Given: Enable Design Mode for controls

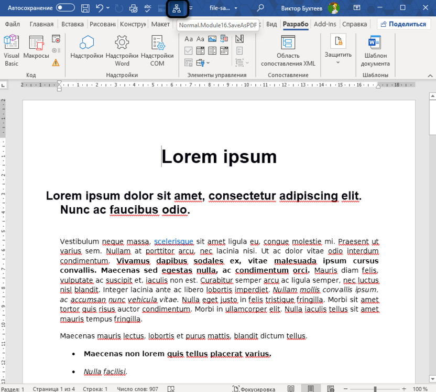Looking at the screenshot, I should [239, 39].
